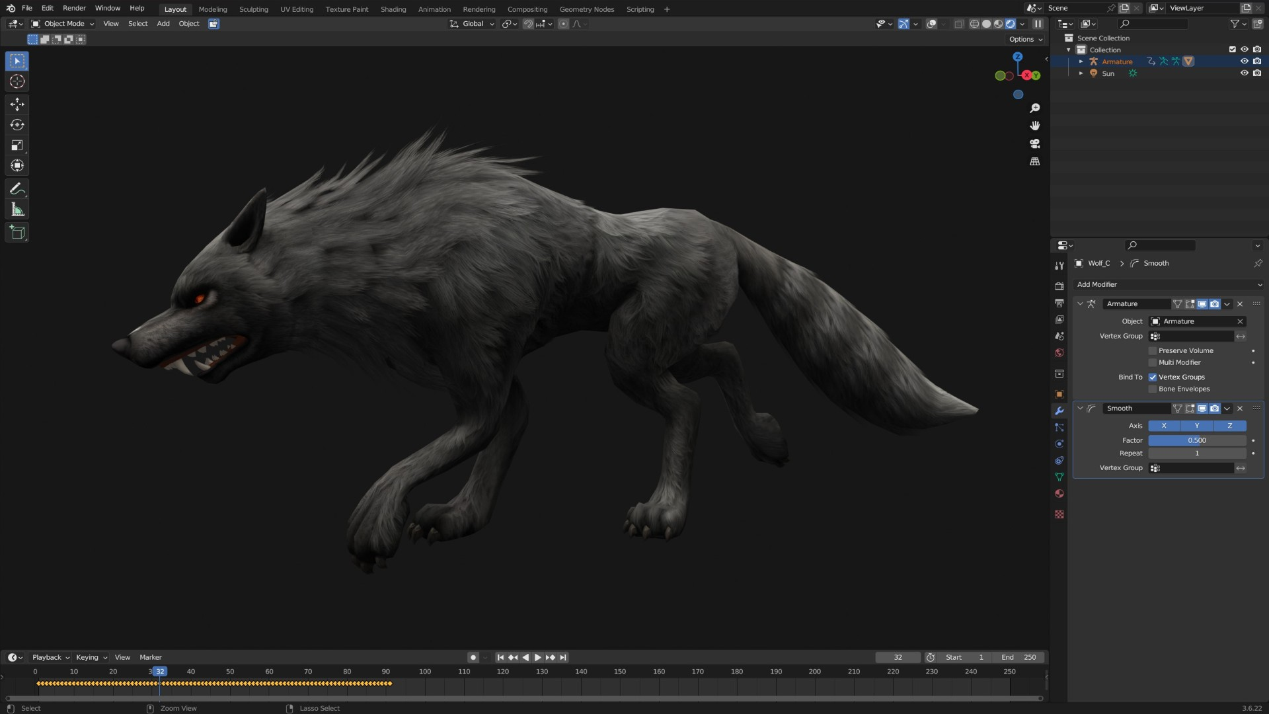Click the Smooth Factor slider

1197,441
